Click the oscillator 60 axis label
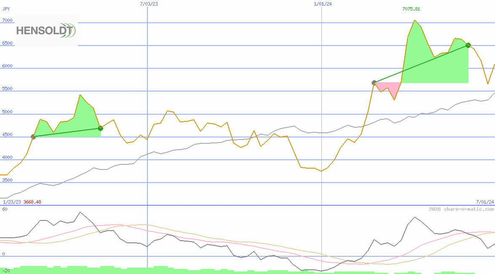495x274 pixels. (x=5, y=209)
